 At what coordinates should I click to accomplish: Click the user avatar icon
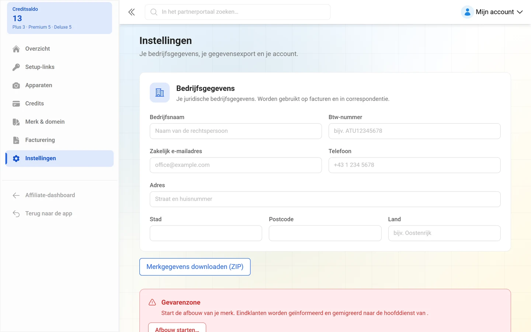(467, 12)
